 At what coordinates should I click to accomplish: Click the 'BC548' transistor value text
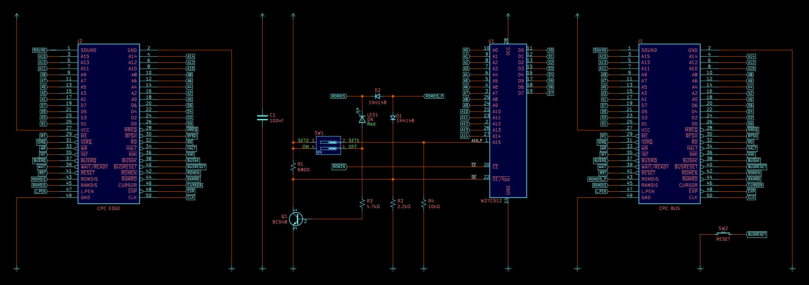pos(280,222)
